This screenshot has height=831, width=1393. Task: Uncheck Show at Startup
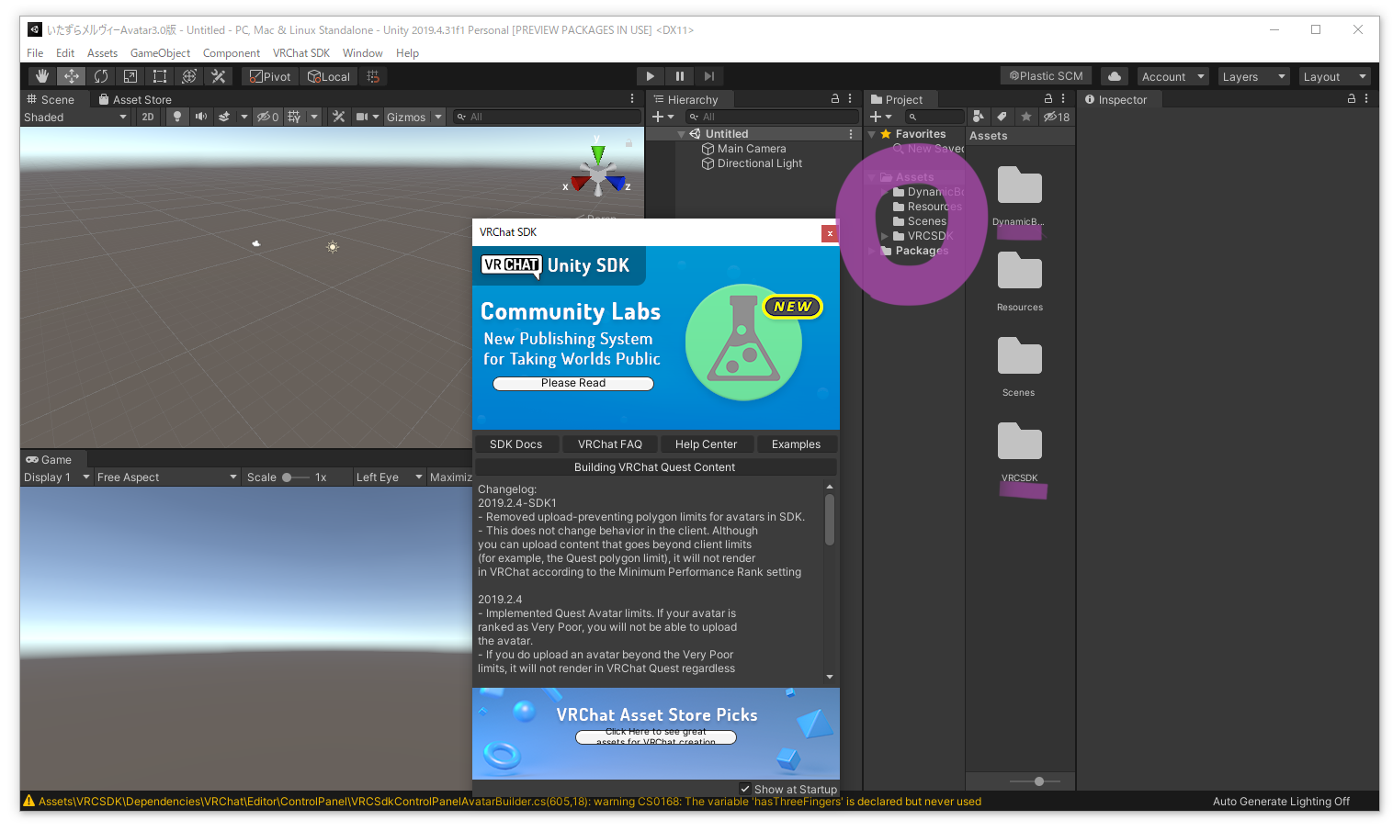745,789
